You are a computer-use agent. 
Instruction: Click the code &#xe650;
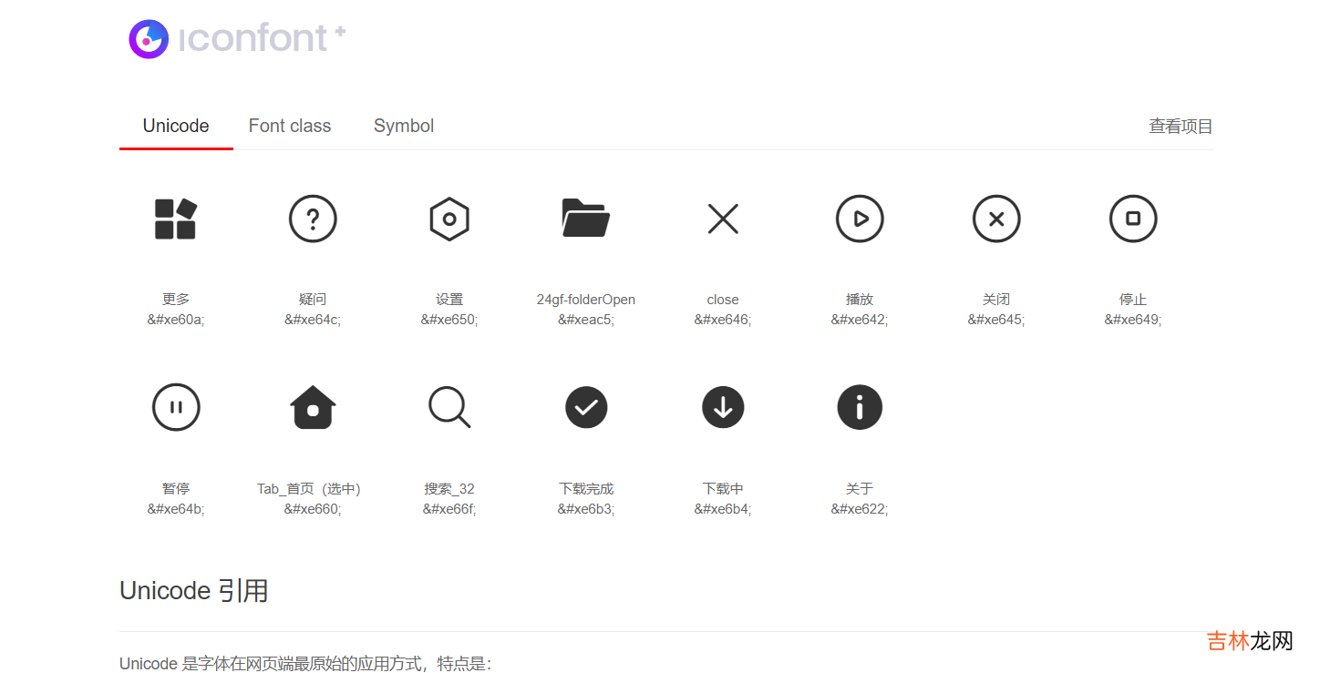[449, 320]
